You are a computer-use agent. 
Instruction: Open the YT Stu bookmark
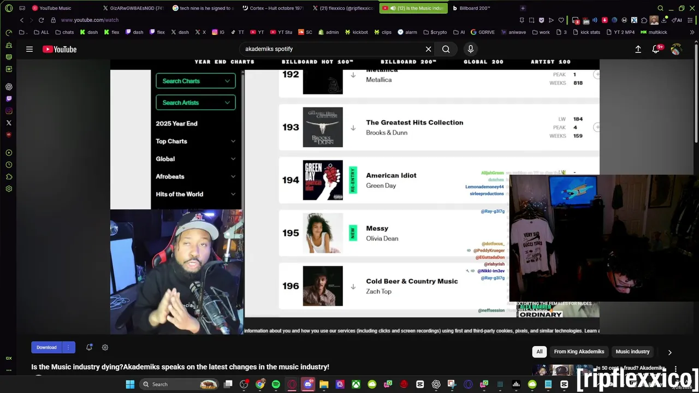281,32
